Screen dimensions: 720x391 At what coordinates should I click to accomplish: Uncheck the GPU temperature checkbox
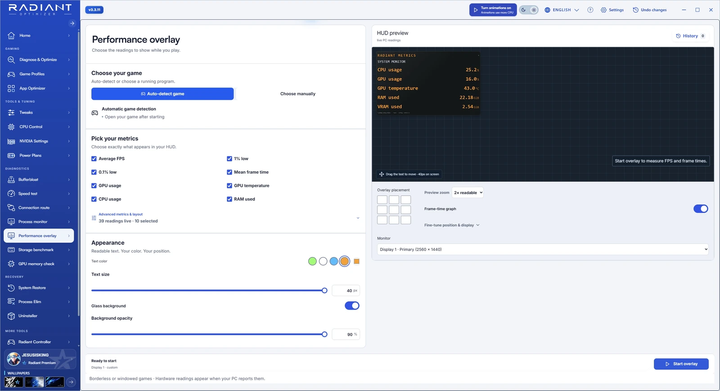229,186
